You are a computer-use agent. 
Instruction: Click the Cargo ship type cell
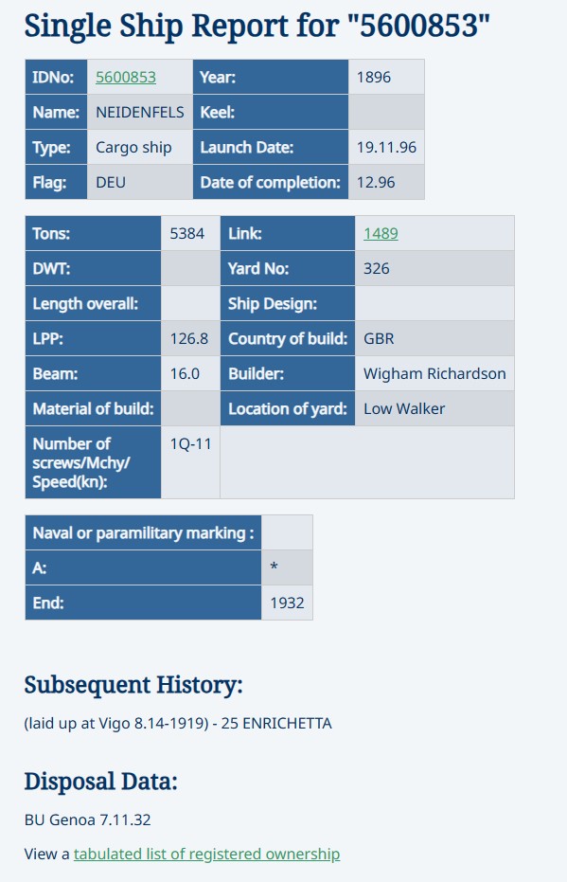click(x=140, y=148)
